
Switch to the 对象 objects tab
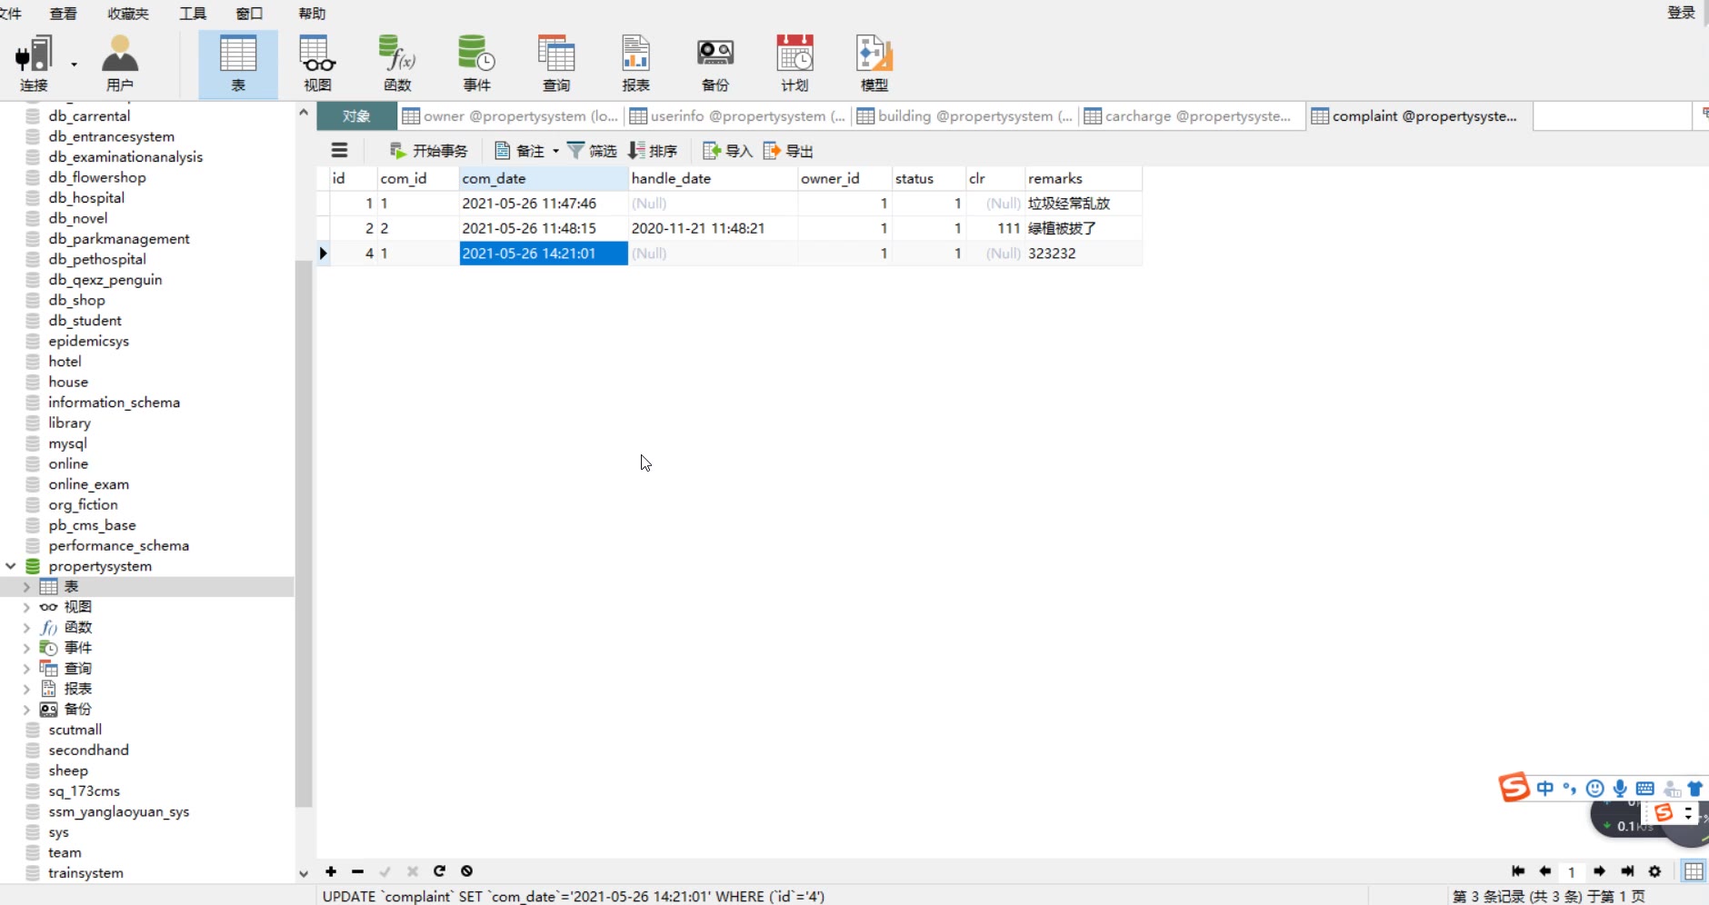click(356, 116)
